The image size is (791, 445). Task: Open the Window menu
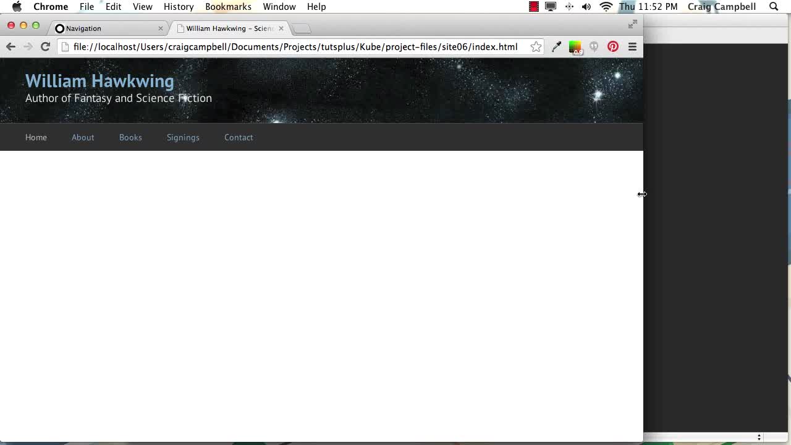279,7
